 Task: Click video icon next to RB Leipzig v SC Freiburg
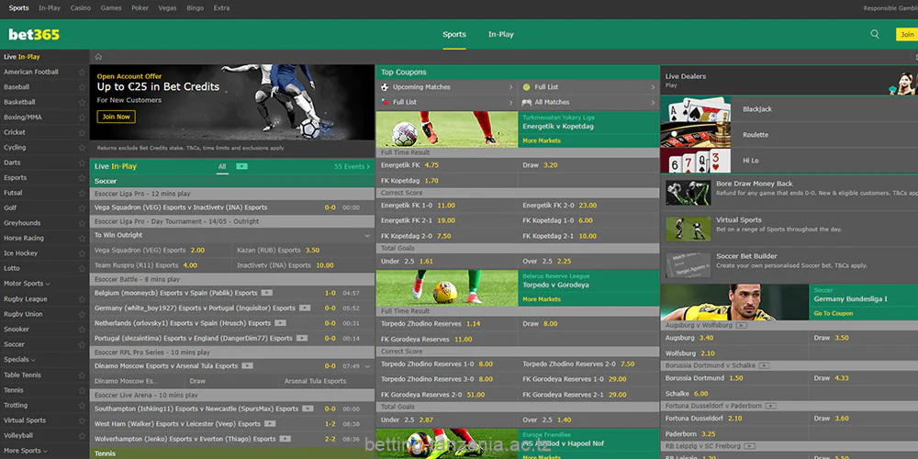[749, 446]
